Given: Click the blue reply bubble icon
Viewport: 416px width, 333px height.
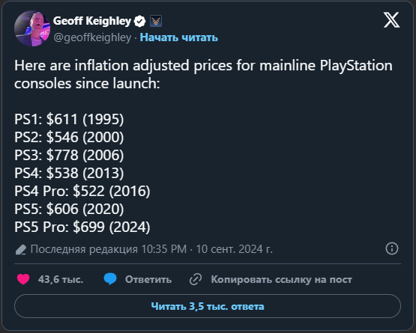Looking at the screenshot, I should click(x=110, y=279).
